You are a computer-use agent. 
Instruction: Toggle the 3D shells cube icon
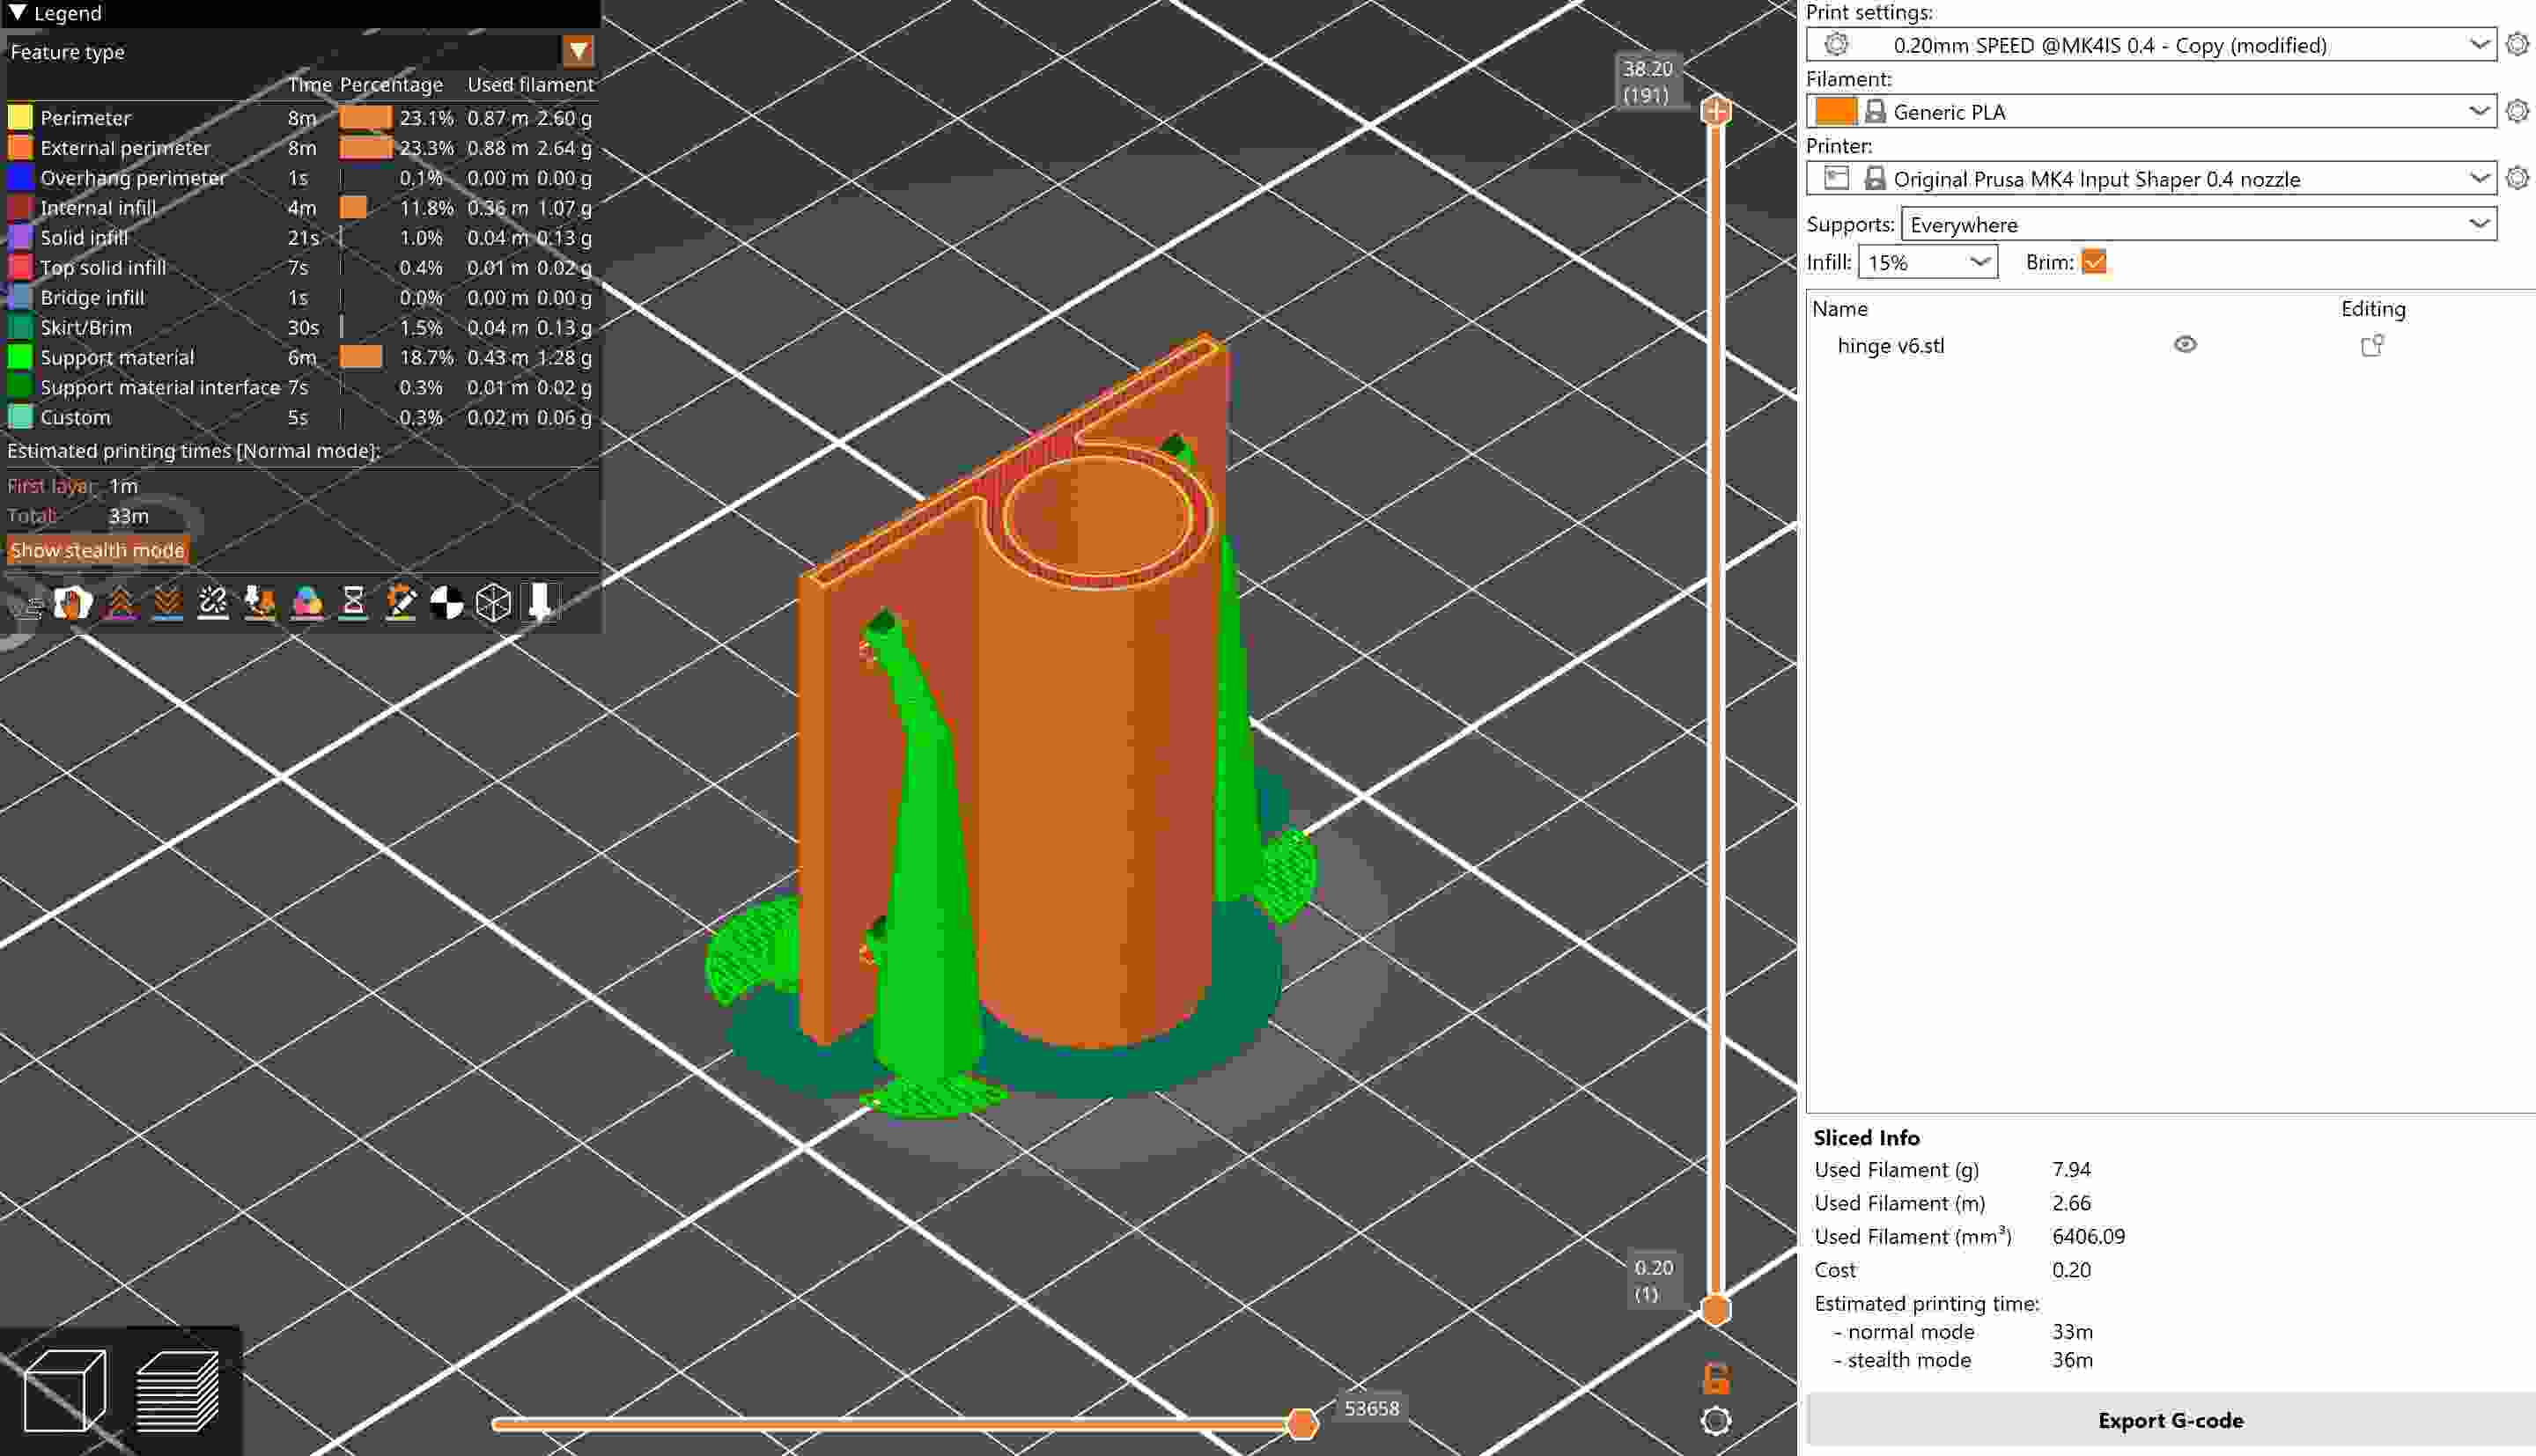click(492, 604)
